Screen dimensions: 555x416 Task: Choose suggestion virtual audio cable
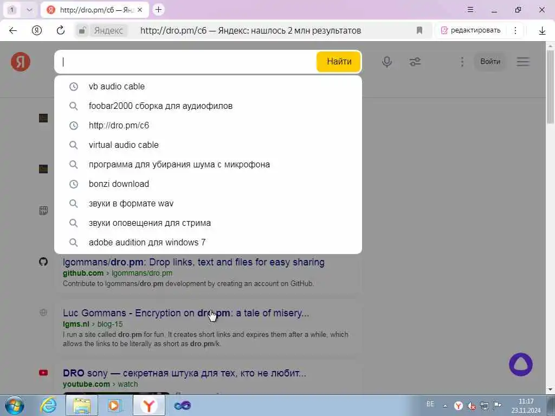(x=208, y=145)
